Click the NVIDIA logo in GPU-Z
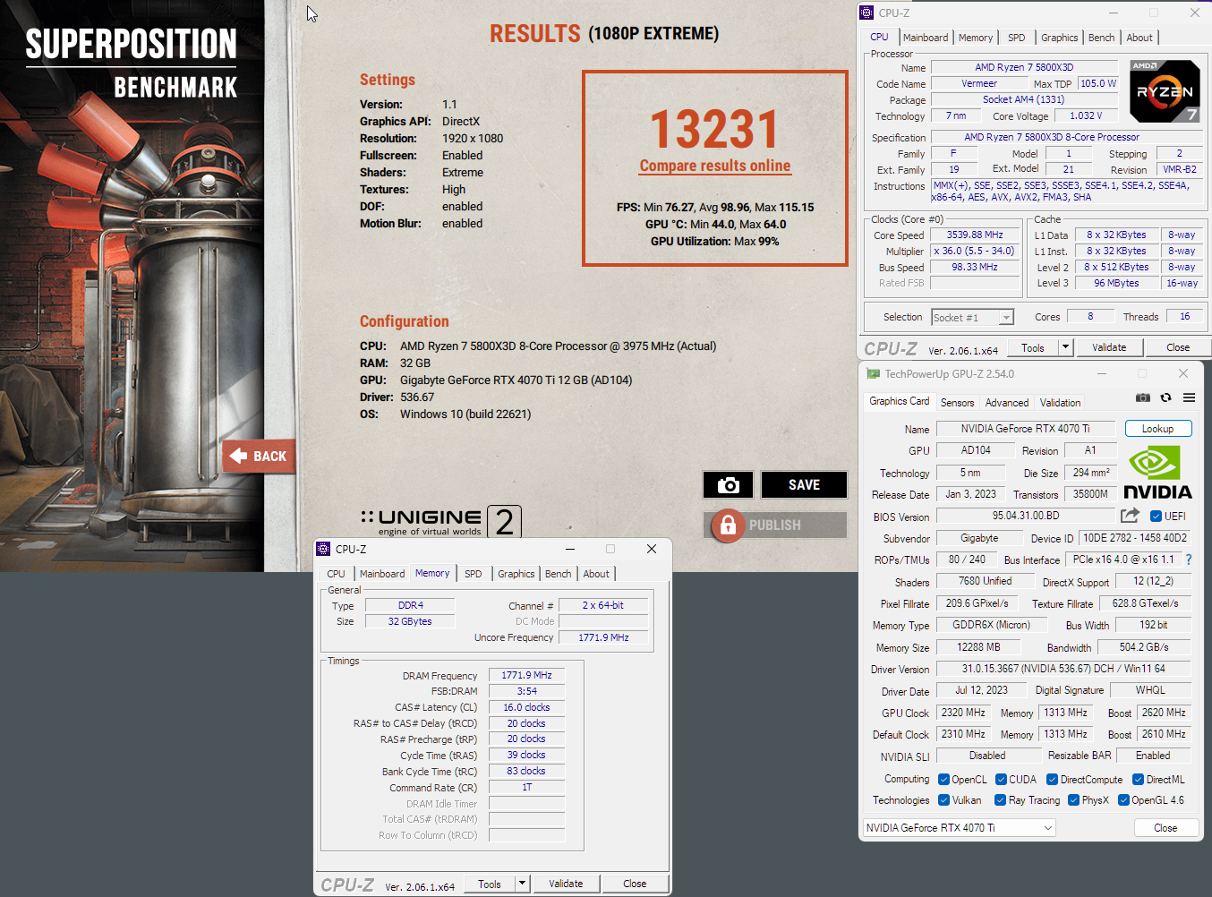The image size is (1212, 897). click(x=1157, y=473)
